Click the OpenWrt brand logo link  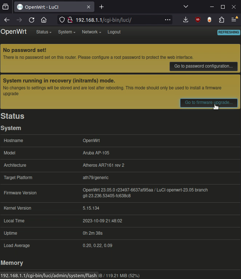13,32
